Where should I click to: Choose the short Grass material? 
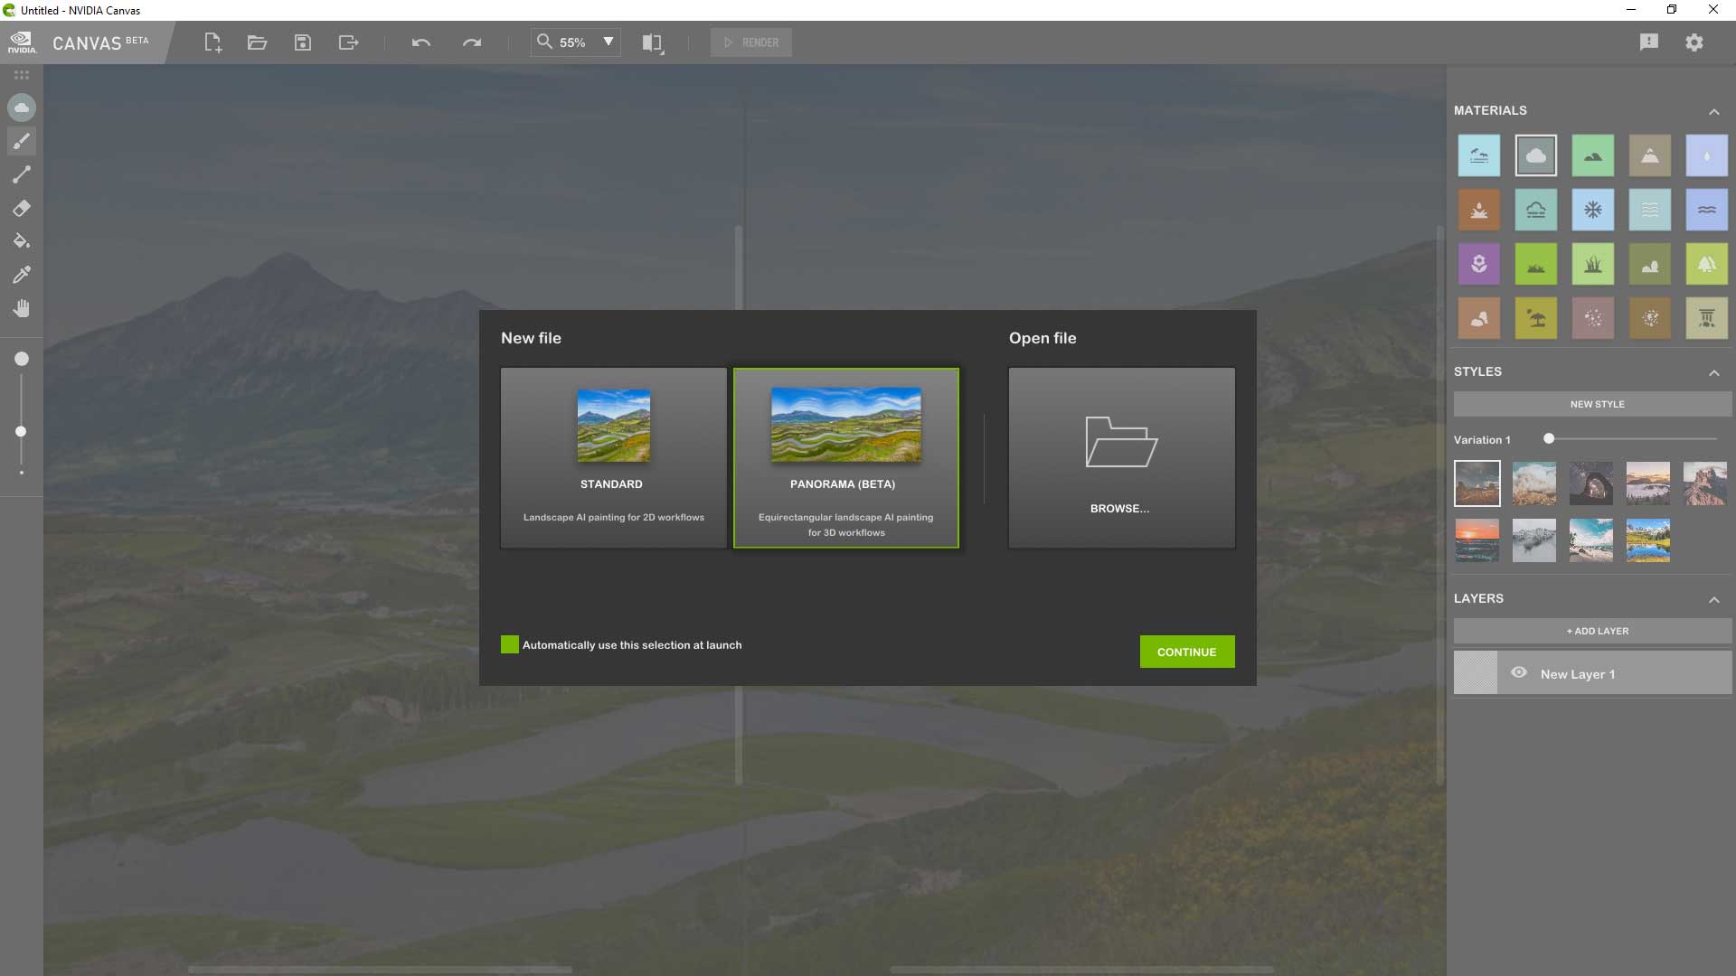[x=1536, y=264]
